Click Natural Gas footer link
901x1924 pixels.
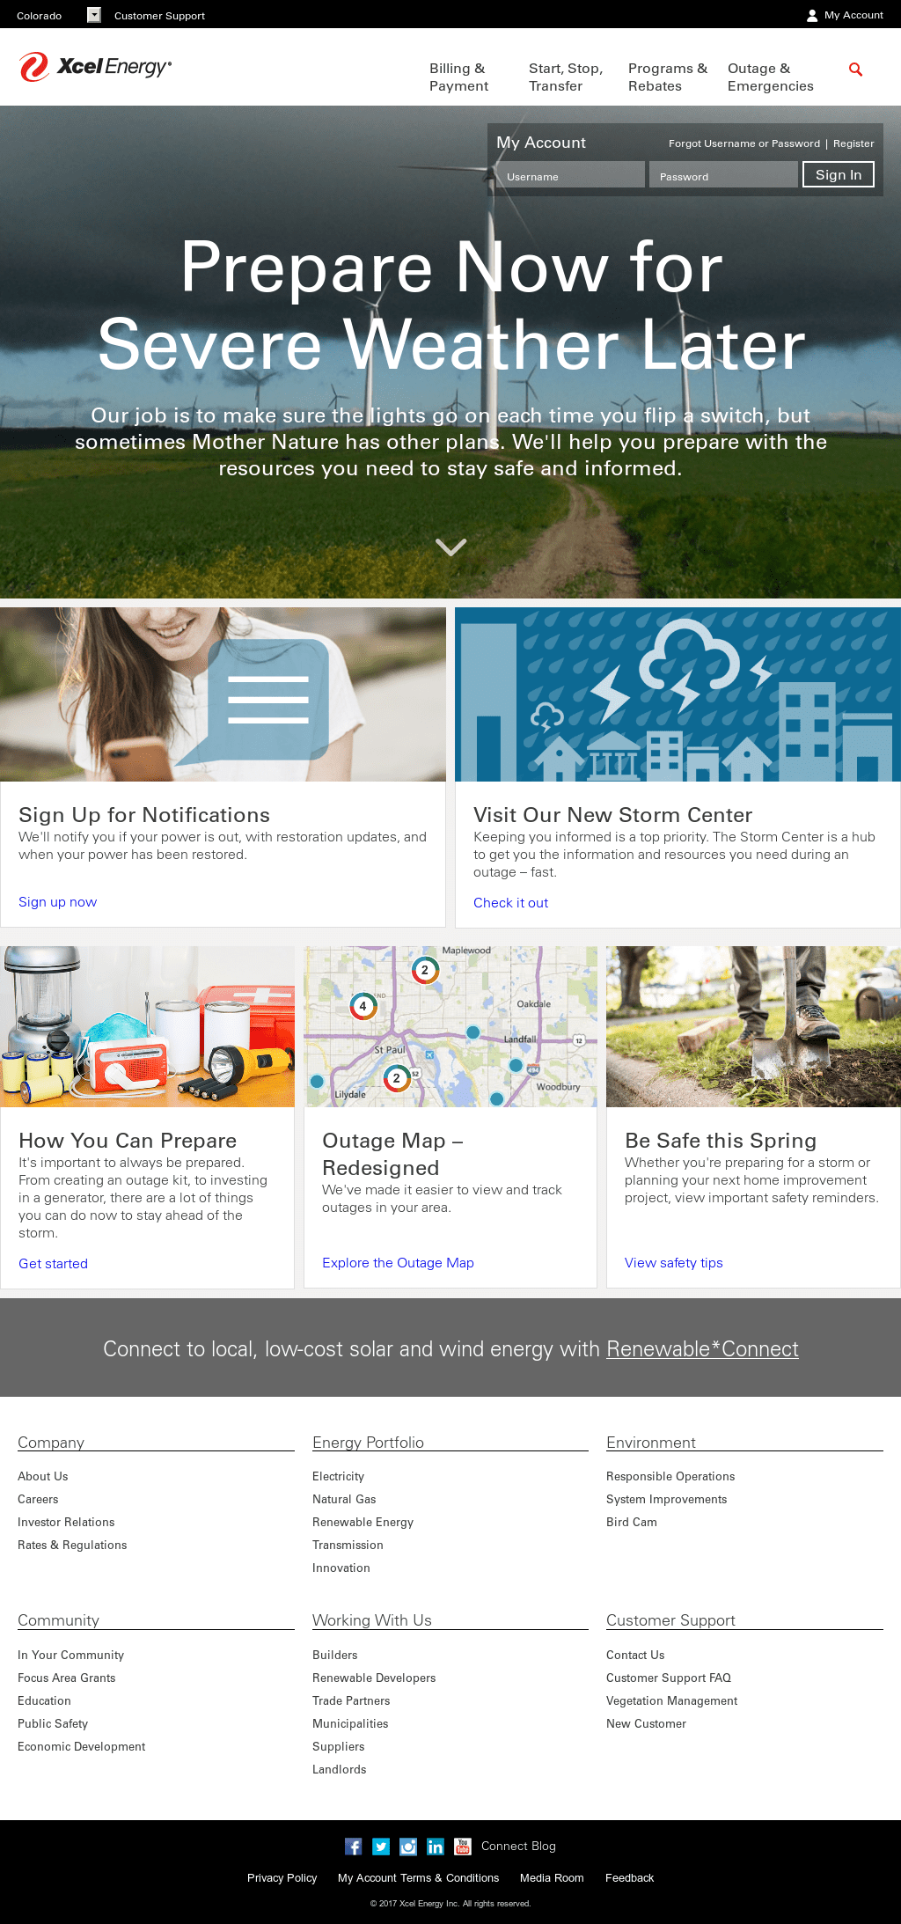[x=344, y=1500]
